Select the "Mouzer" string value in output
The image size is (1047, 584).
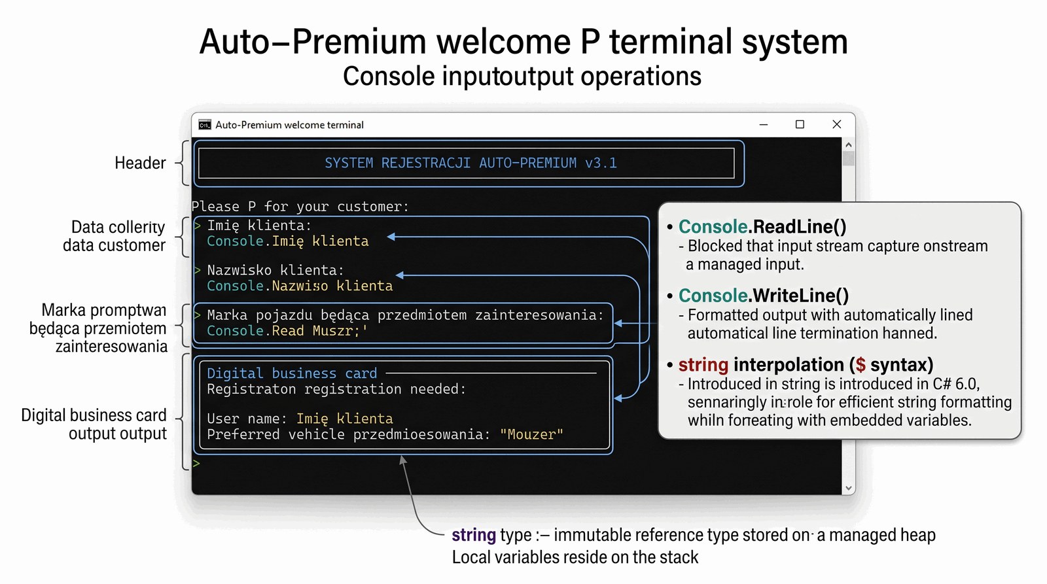tap(531, 435)
